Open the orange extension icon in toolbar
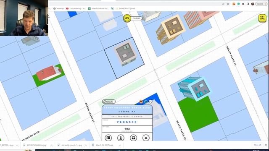Image resolution: width=269 pixels, height=151 pixels. click(x=234, y=4)
